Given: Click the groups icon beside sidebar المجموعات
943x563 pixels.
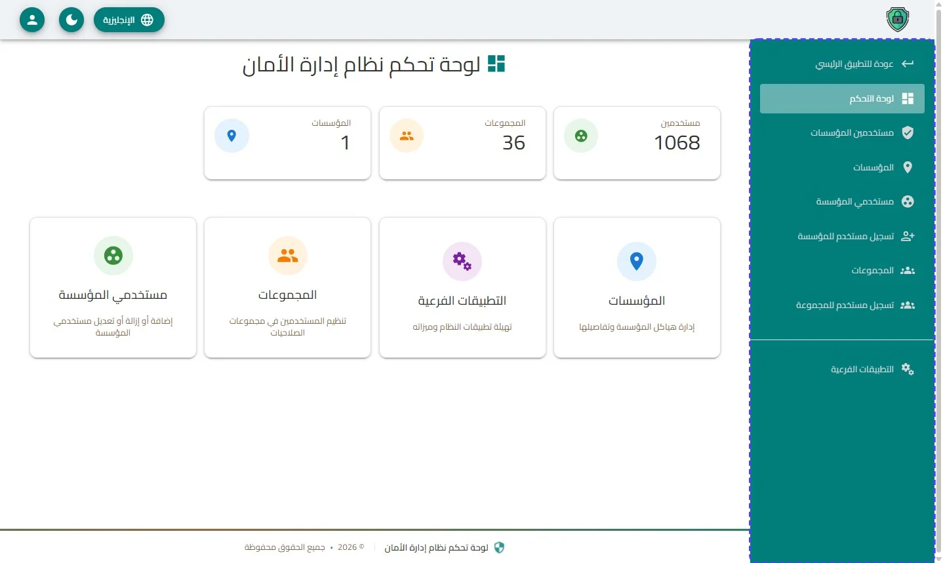Looking at the screenshot, I should pyautogui.click(x=908, y=270).
